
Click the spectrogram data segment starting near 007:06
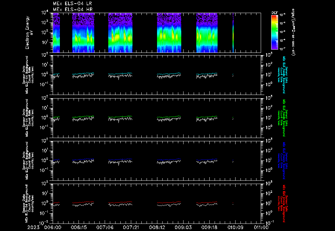click(x=120, y=33)
